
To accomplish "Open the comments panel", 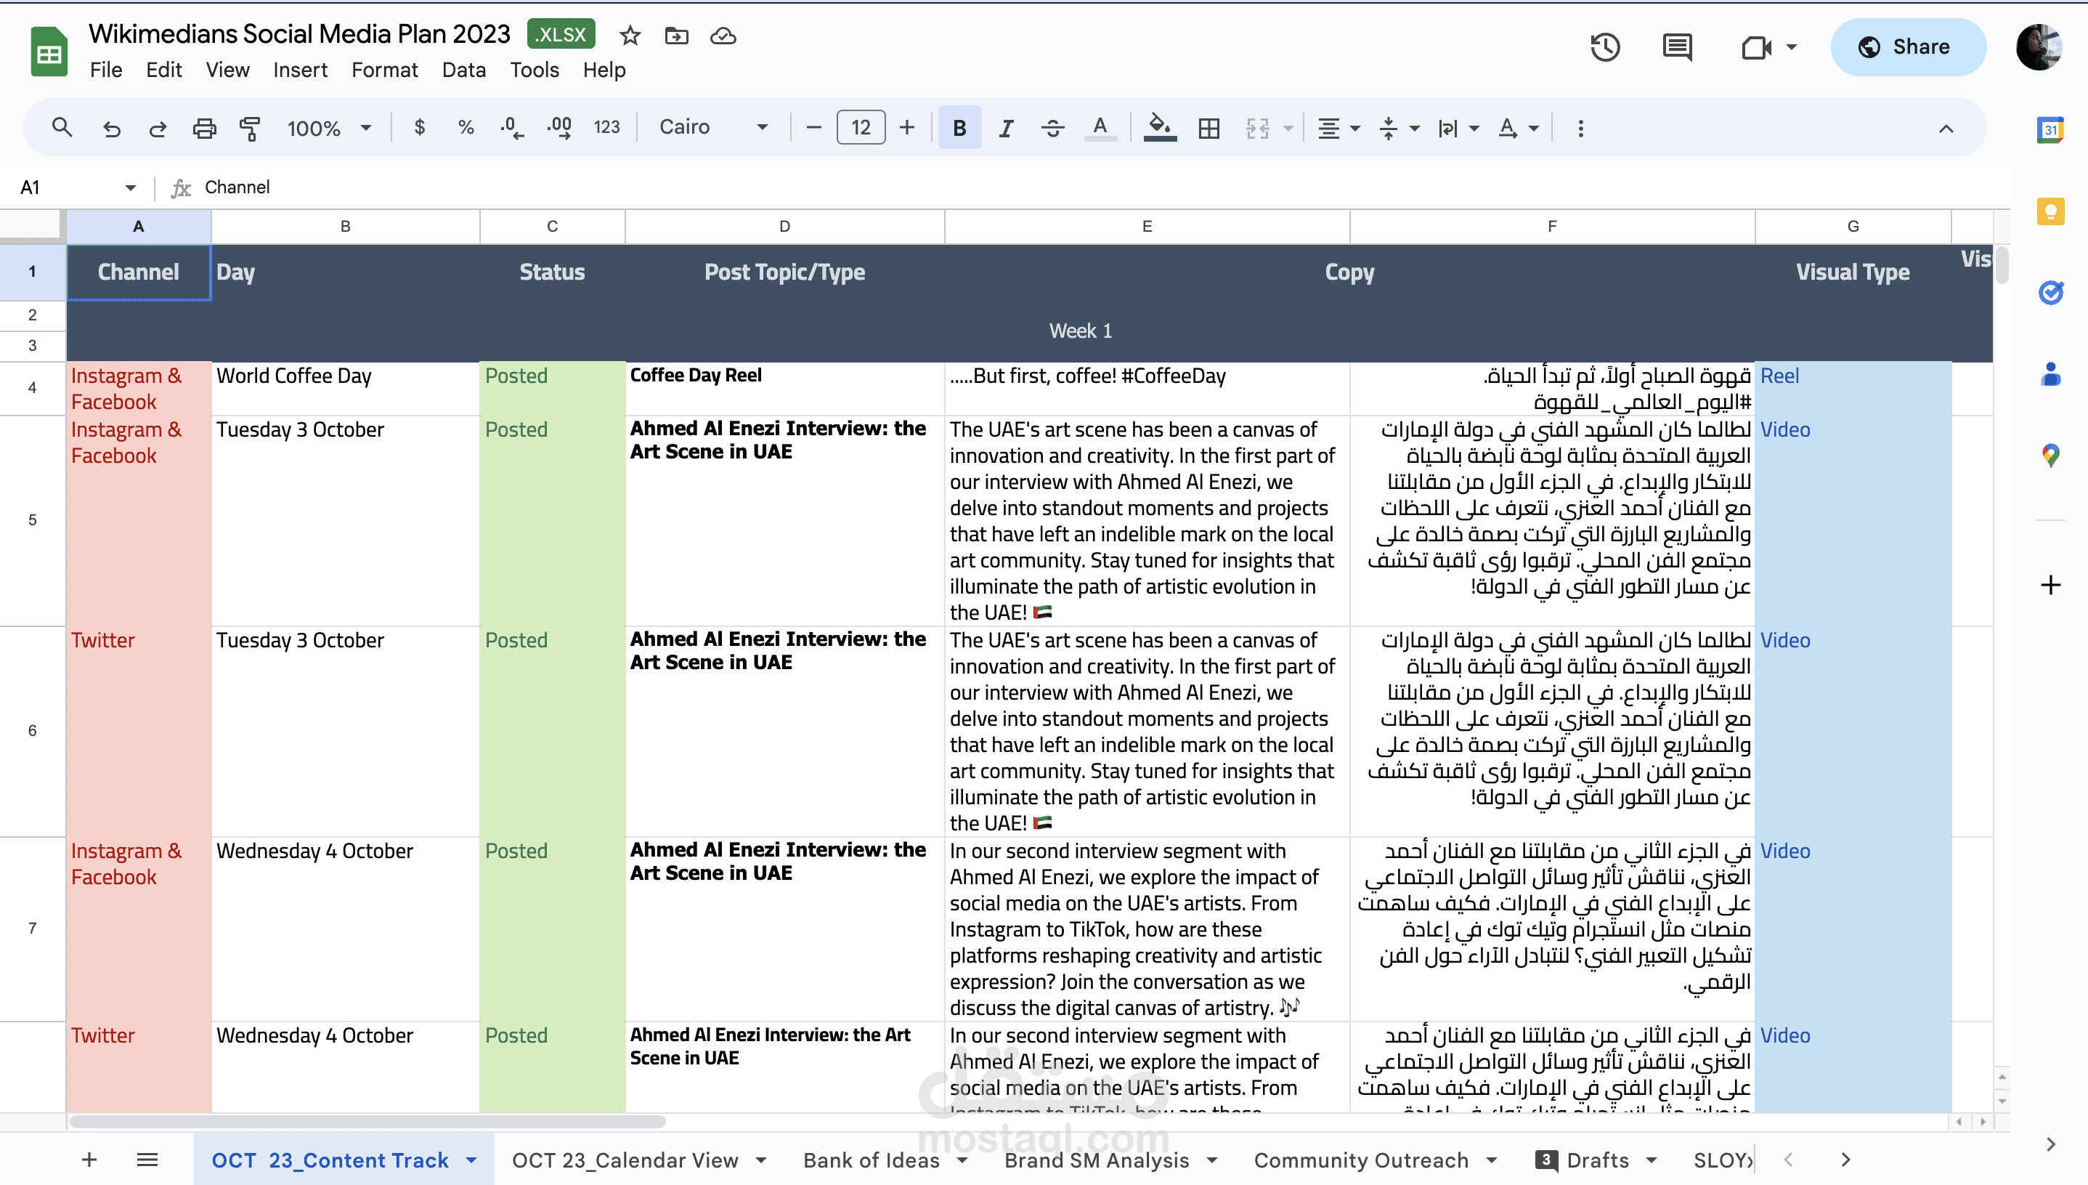I will (1677, 46).
